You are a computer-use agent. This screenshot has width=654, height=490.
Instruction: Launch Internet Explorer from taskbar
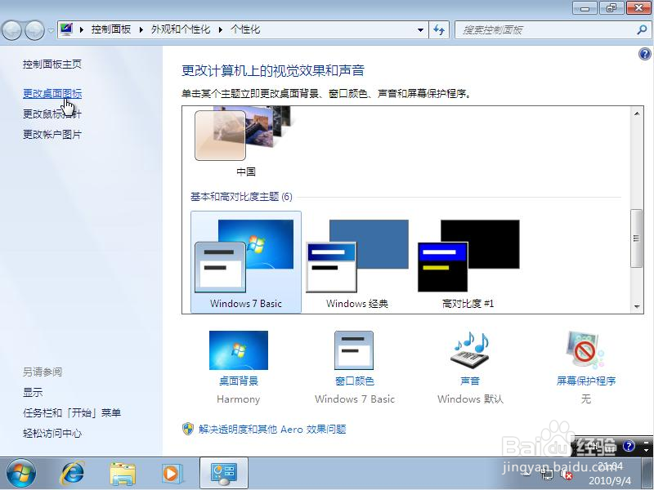pyautogui.click(x=72, y=474)
